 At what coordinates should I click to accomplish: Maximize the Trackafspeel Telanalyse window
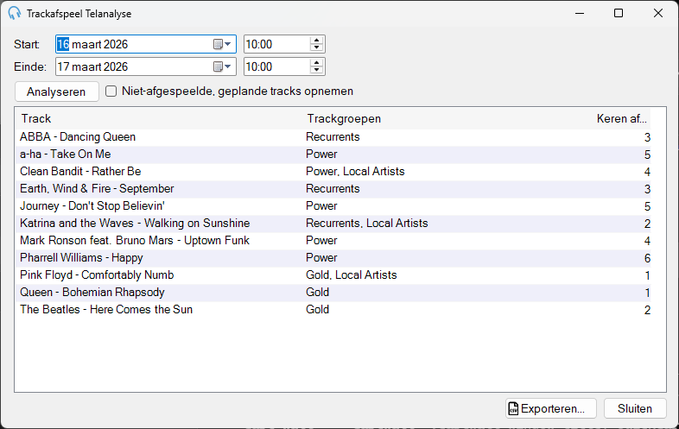click(619, 14)
